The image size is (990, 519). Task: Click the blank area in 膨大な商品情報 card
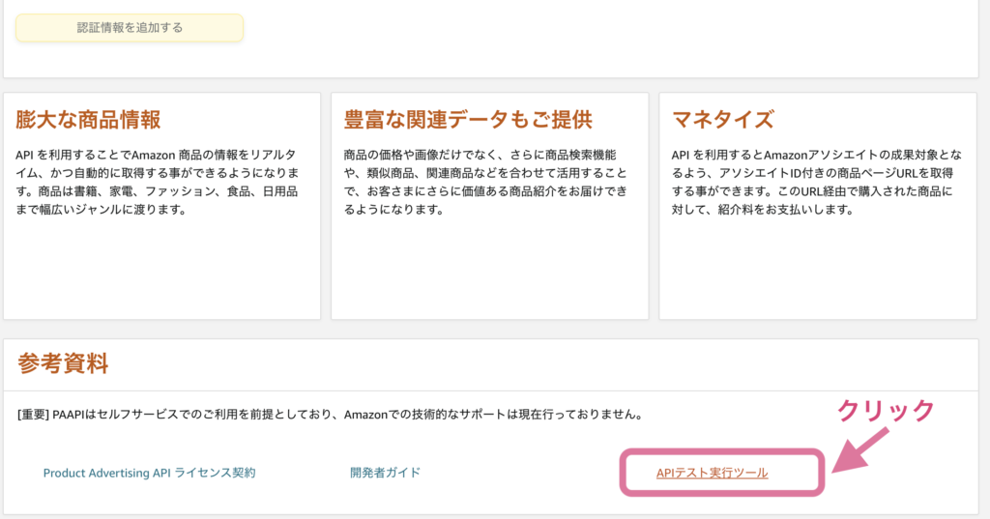(x=161, y=269)
